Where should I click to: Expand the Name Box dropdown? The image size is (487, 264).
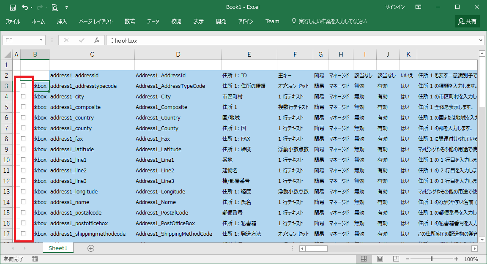[x=41, y=40]
